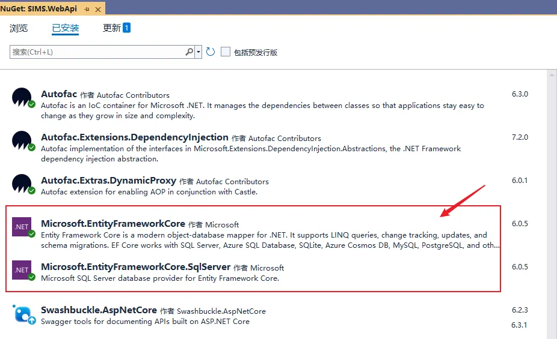
Task: Click the Autofac IoC container description
Action: [262, 110]
